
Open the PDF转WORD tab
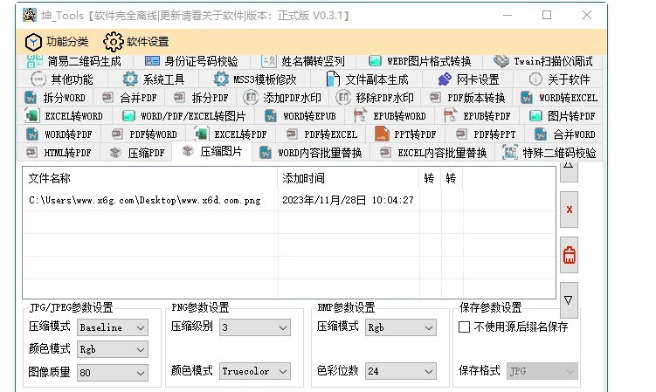point(144,134)
